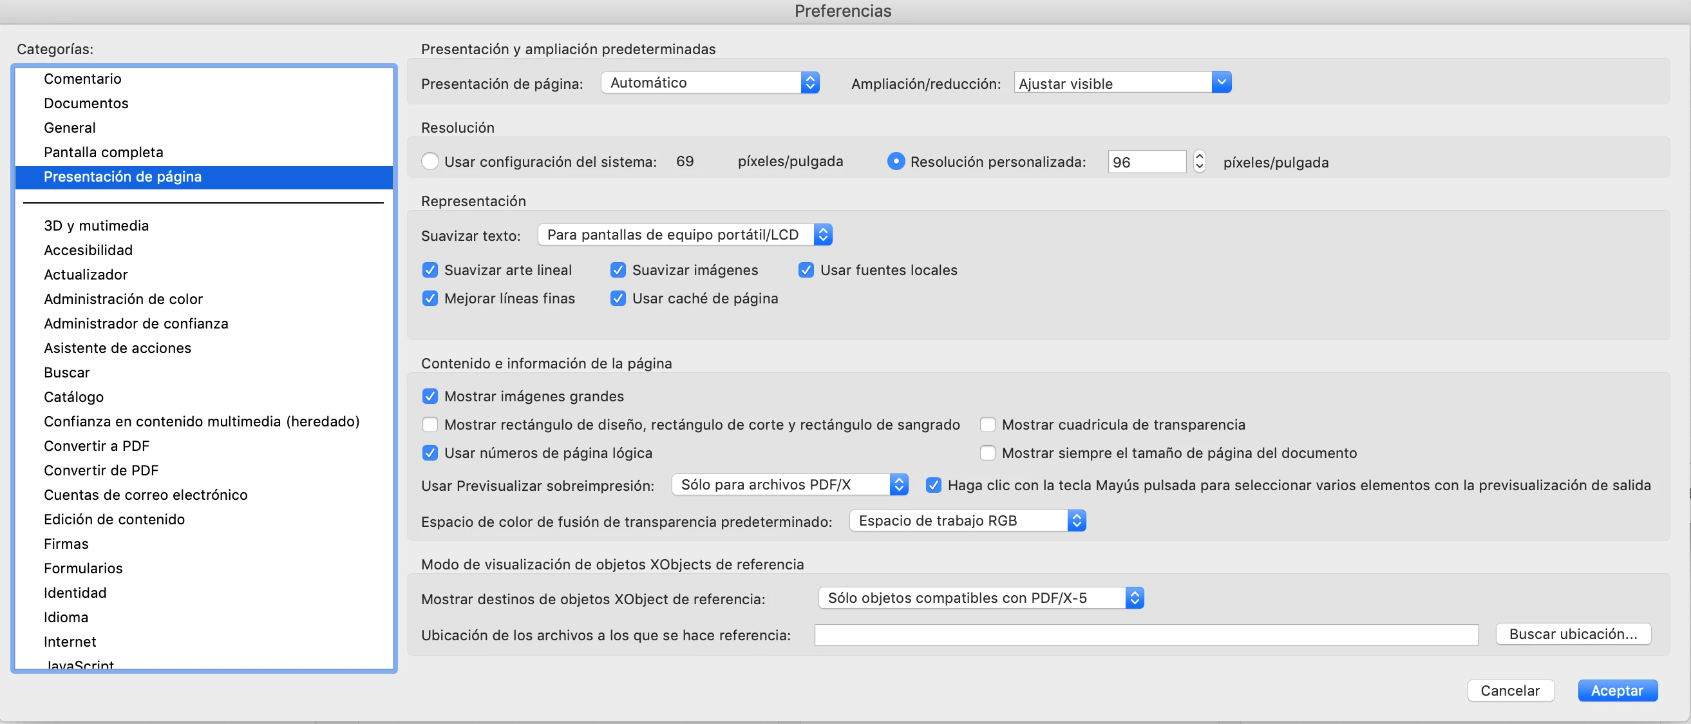This screenshot has width=1691, height=724.
Task: Check 'Mostrar siempre el tamaño de página'
Action: click(x=987, y=453)
